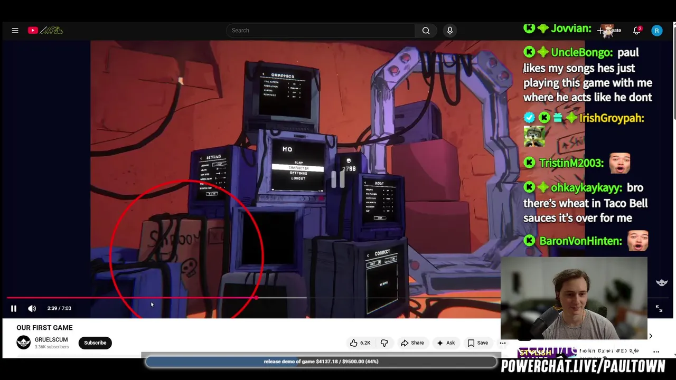Toggle fullscreen on the video player

click(659, 309)
